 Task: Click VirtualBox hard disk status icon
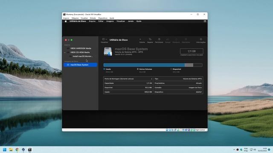tap(167, 130)
